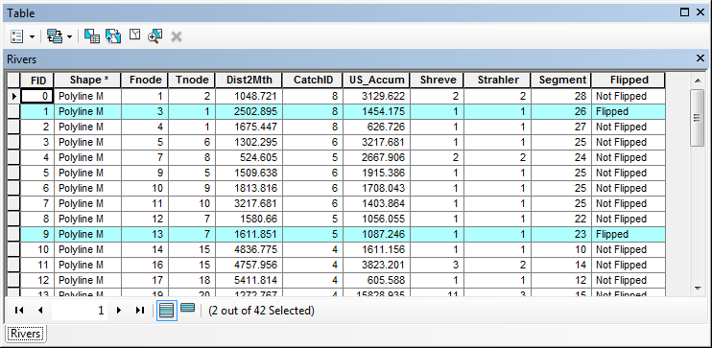
Task: Click the Tnode column header
Action: point(192,81)
